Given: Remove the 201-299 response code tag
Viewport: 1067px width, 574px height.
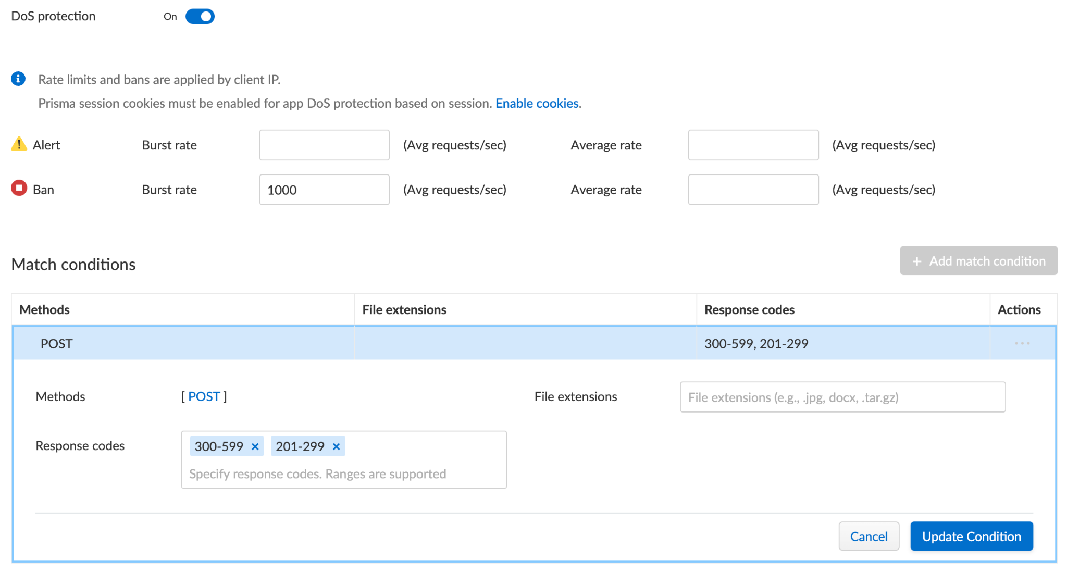Looking at the screenshot, I should 336,446.
